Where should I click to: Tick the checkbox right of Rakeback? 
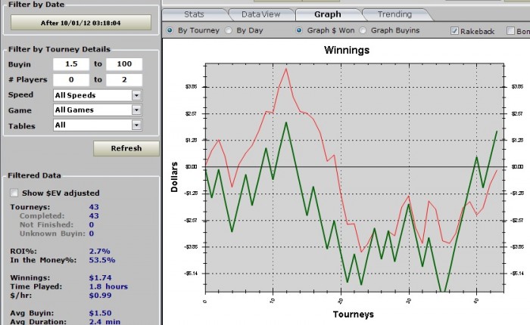point(510,31)
